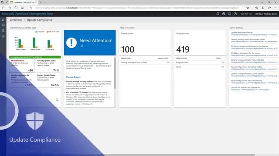Open the Need Attention 436 tile
Screen dimensions: 279x156
click(x=22, y=65)
